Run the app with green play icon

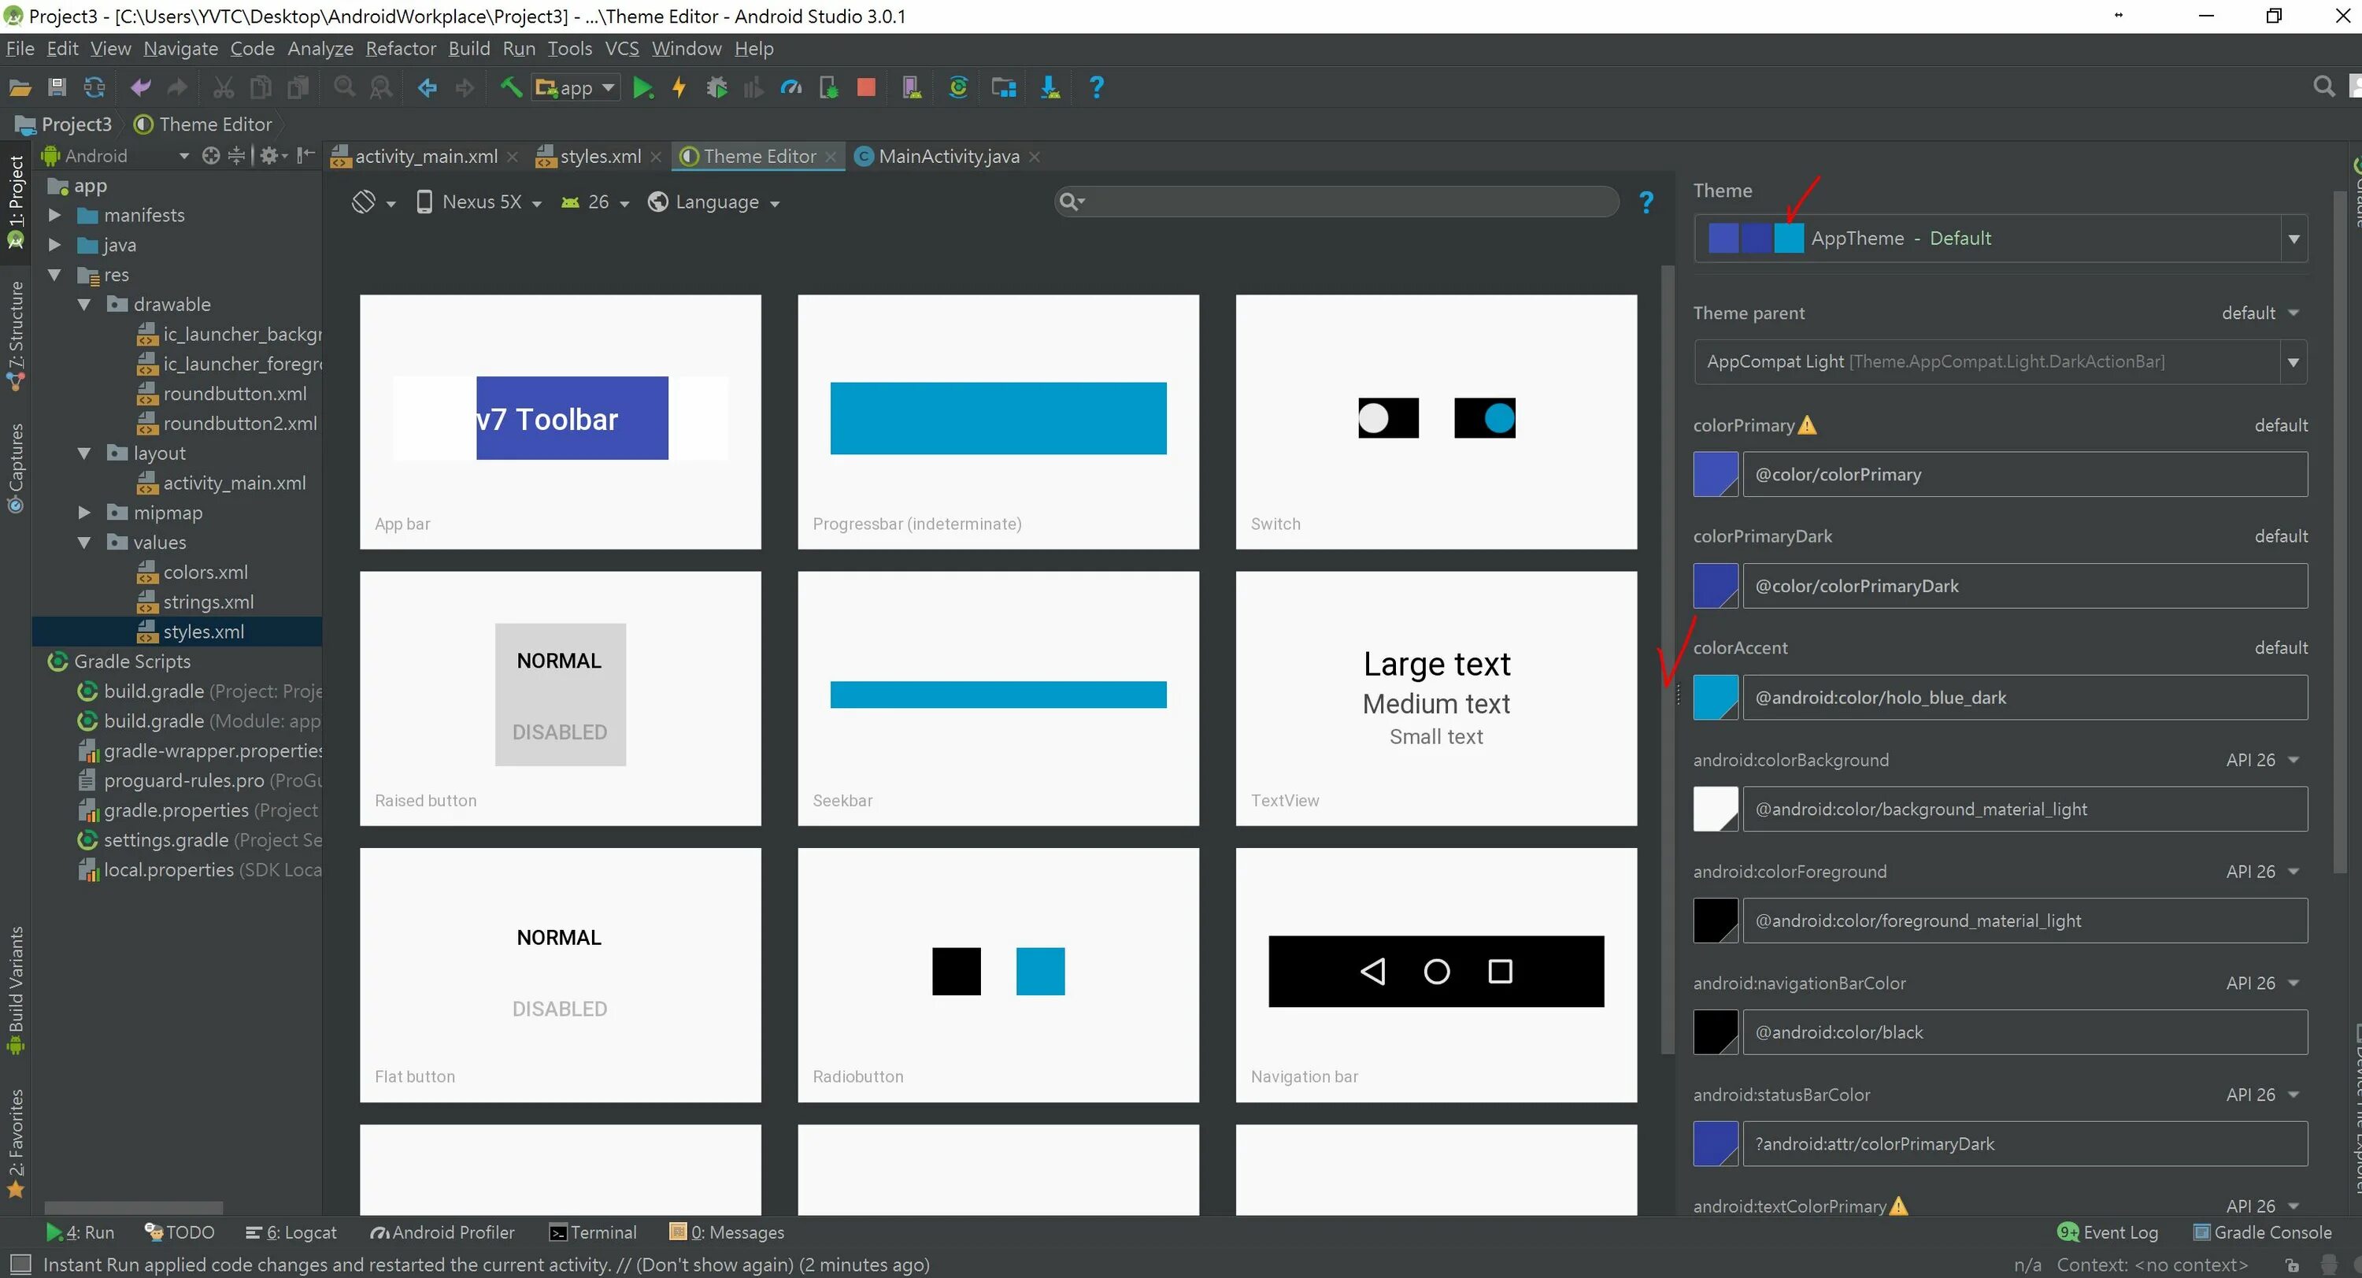642,88
